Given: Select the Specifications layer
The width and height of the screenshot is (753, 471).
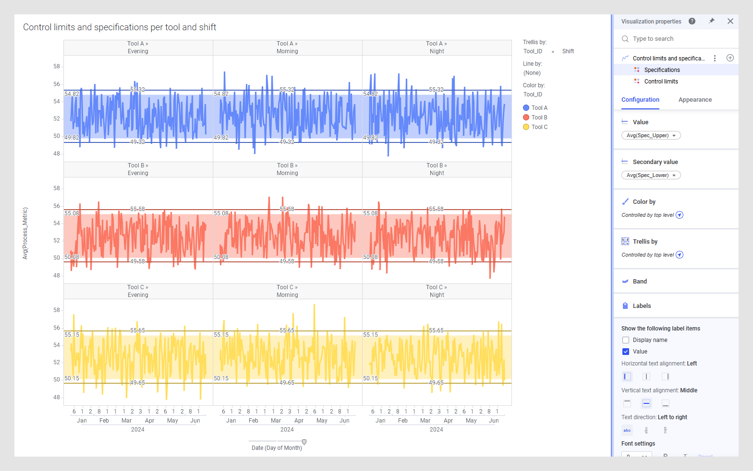Looking at the screenshot, I should pyautogui.click(x=676, y=70).
